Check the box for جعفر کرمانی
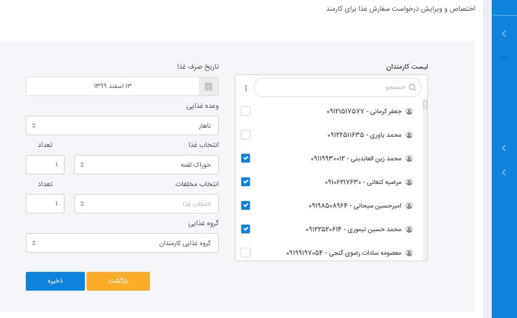The width and height of the screenshot is (517, 318). tap(246, 111)
